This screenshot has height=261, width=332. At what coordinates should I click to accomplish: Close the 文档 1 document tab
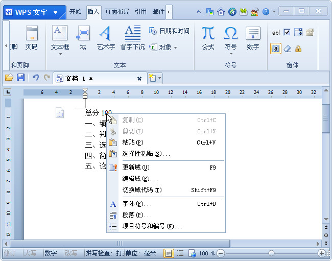[x=139, y=79]
